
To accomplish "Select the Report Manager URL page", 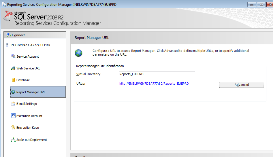I will coord(38,92).
